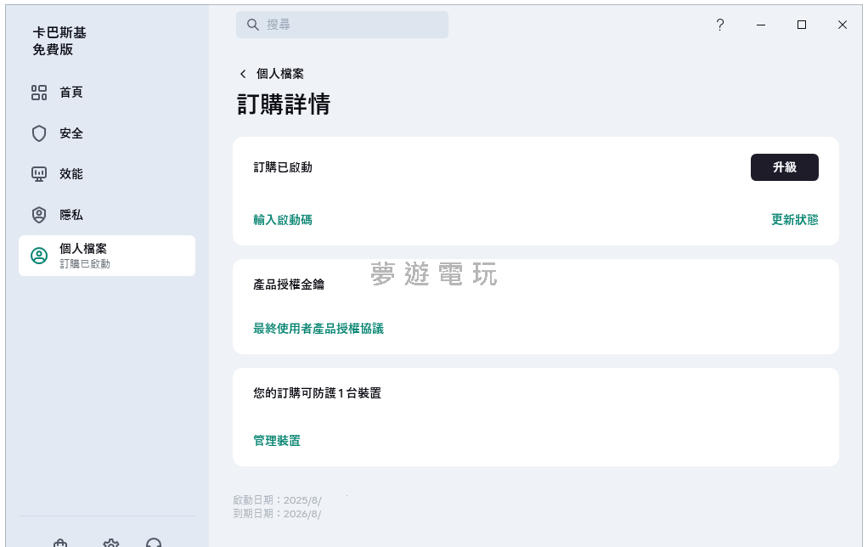The image size is (868, 547).
Task: Select 個人檔案 訂購已啟動 sidebar entry
Action: [x=107, y=256]
